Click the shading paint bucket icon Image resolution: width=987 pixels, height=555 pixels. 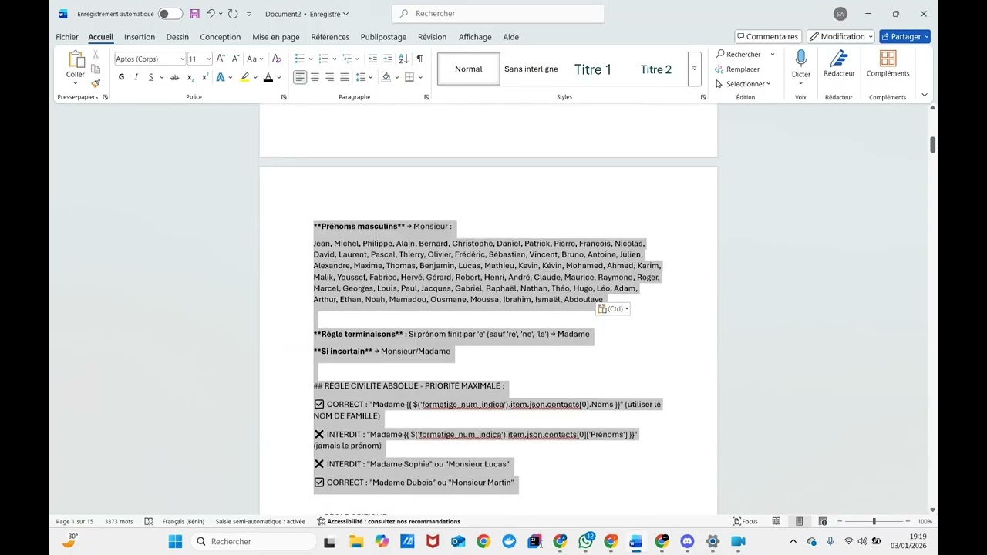pyautogui.click(x=386, y=77)
